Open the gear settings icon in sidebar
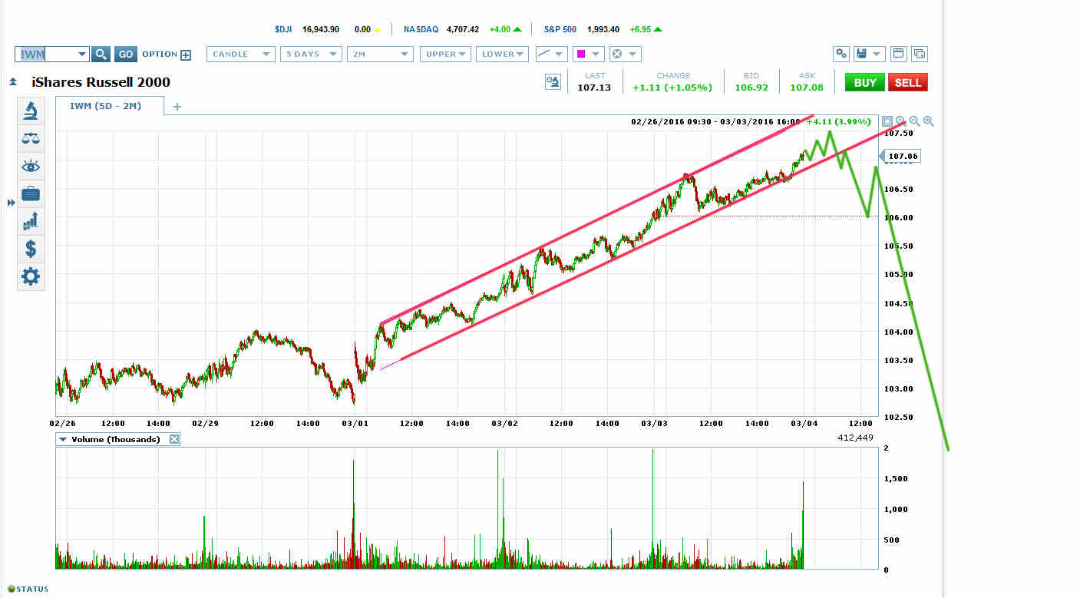The height and width of the screenshot is (598, 1080). coord(31,277)
